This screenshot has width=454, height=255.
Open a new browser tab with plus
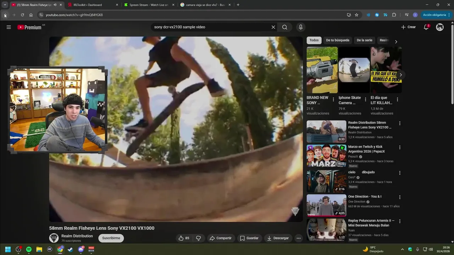point(238,5)
